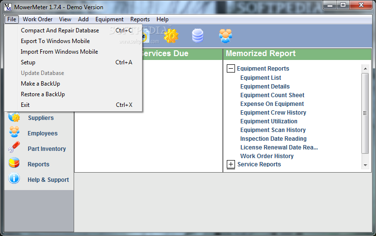Minimize the MowerMeter window

pyautogui.click(x=330, y=5)
